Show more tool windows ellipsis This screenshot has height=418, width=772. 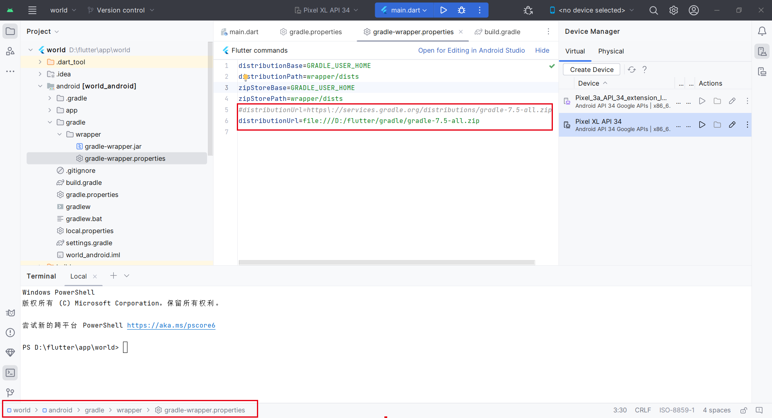(10, 71)
